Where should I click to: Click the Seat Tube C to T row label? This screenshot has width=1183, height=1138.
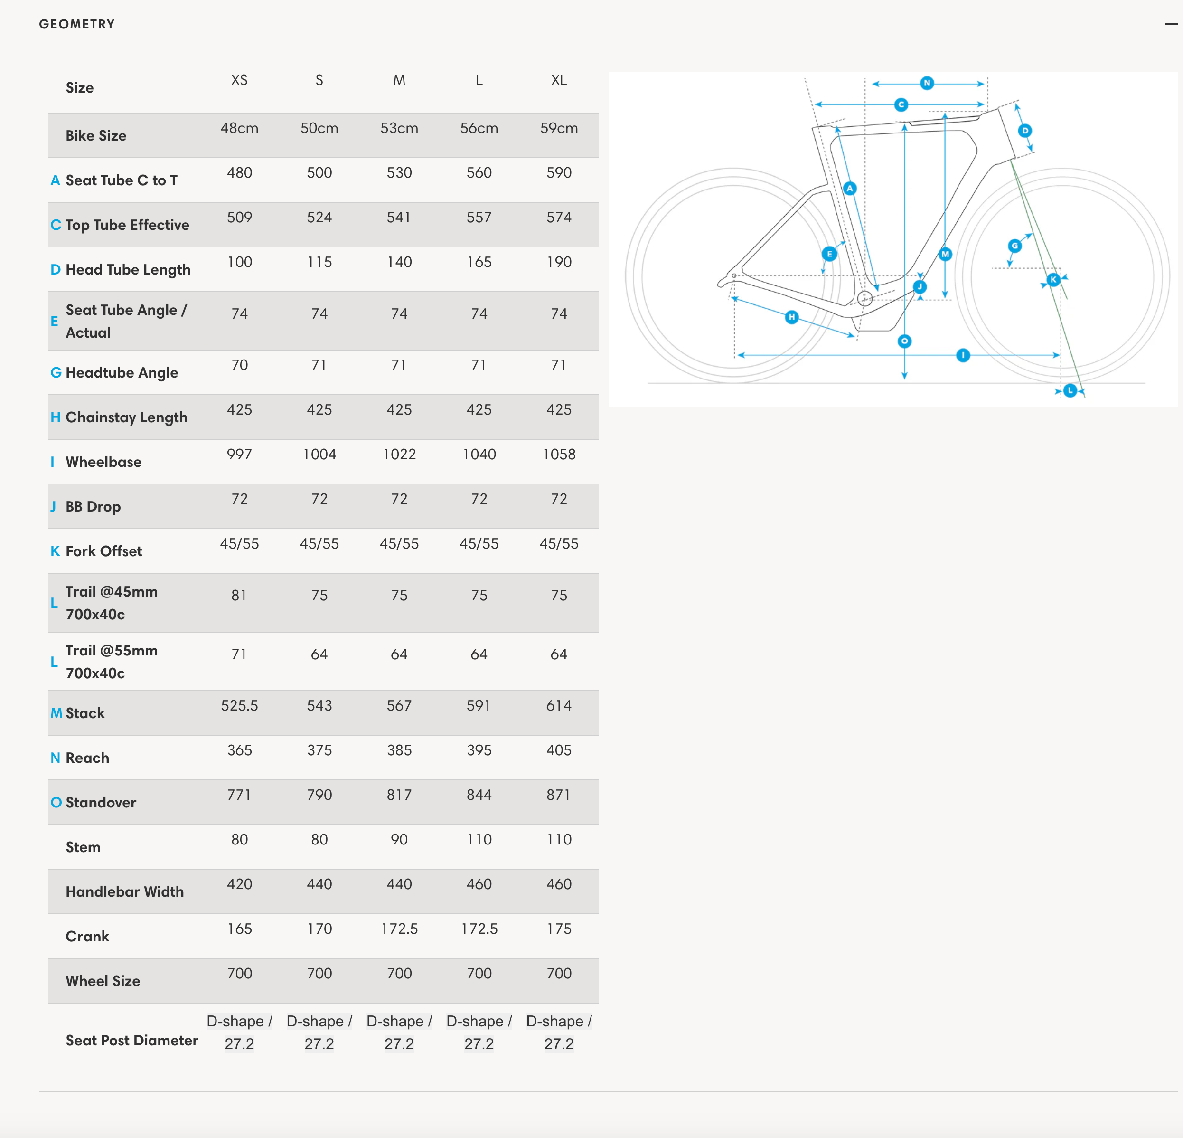122,180
